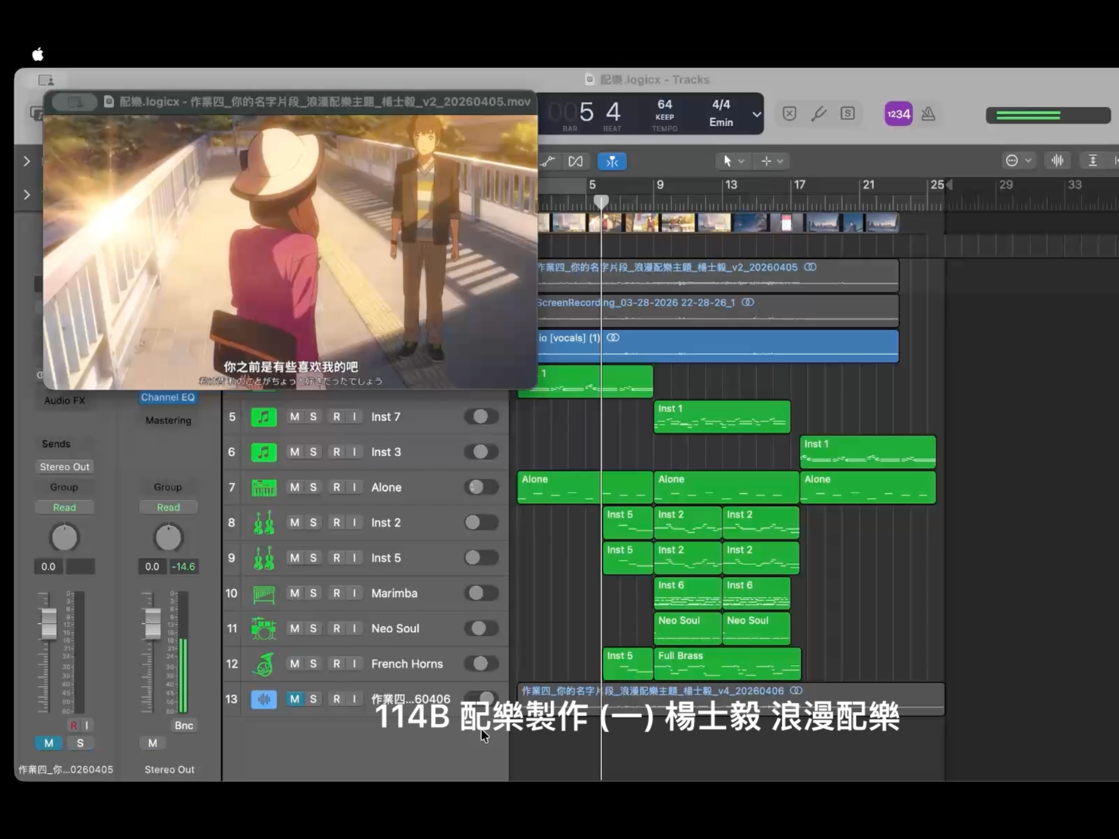Click the Channel EQ plugin slot
Image resolution: width=1119 pixels, height=839 pixels.
[x=168, y=397]
